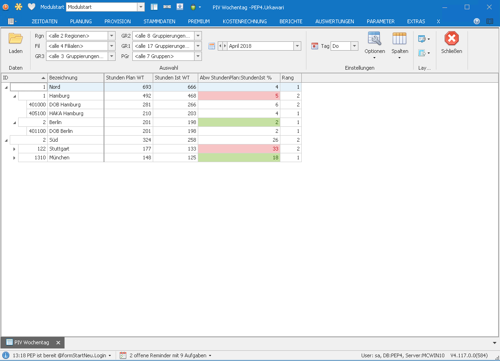The height and width of the screenshot is (361, 500).
Task: Click the calendar icon beside April 2018
Action: click(212, 46)
